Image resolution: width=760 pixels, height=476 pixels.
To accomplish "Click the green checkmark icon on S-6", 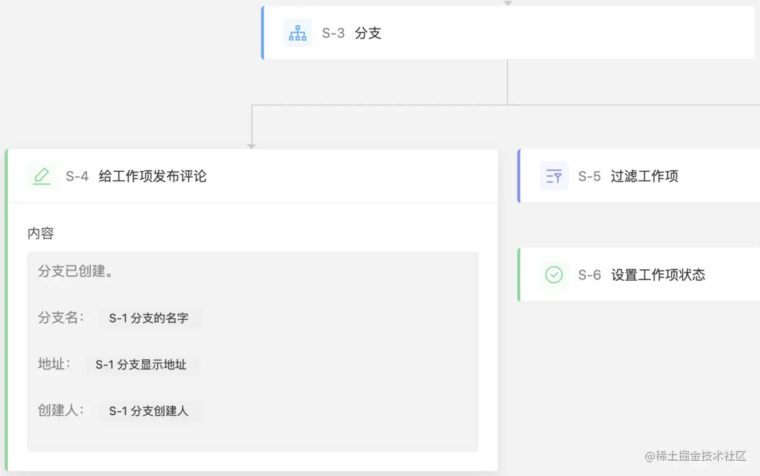I will 554,274.
